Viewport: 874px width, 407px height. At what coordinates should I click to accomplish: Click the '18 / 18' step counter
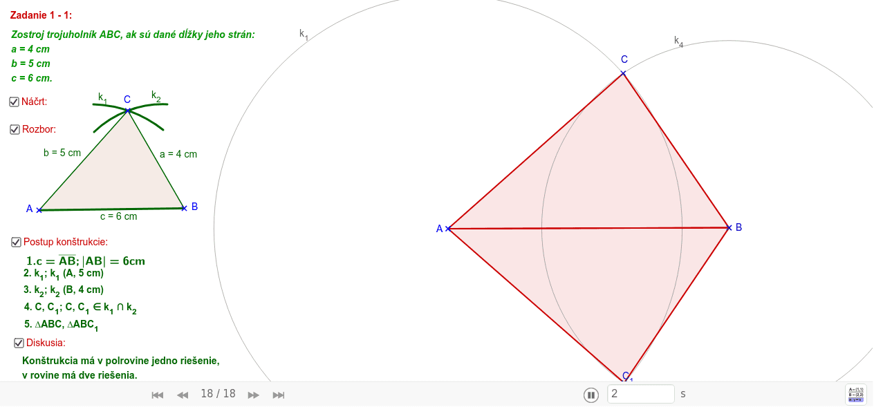tap(218, 394)
